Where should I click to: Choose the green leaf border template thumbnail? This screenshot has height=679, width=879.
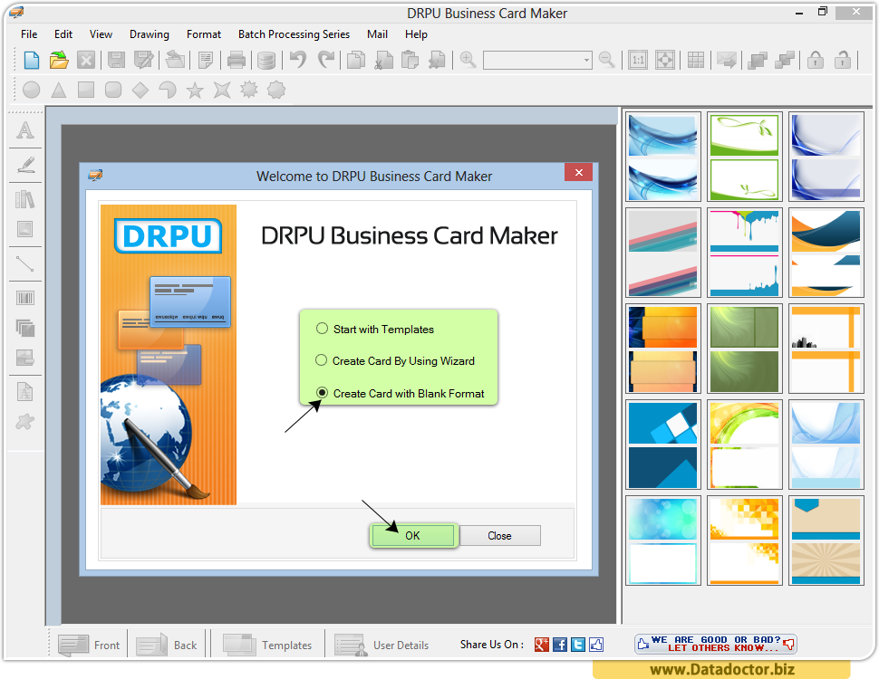745,157
